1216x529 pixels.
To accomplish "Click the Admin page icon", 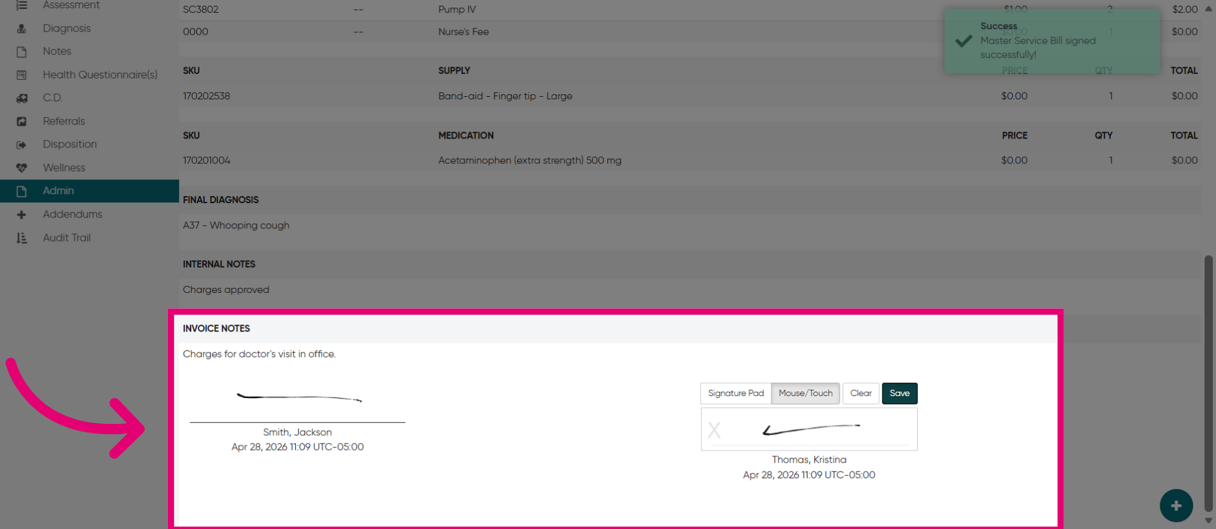I will click(x=22, y=191).
